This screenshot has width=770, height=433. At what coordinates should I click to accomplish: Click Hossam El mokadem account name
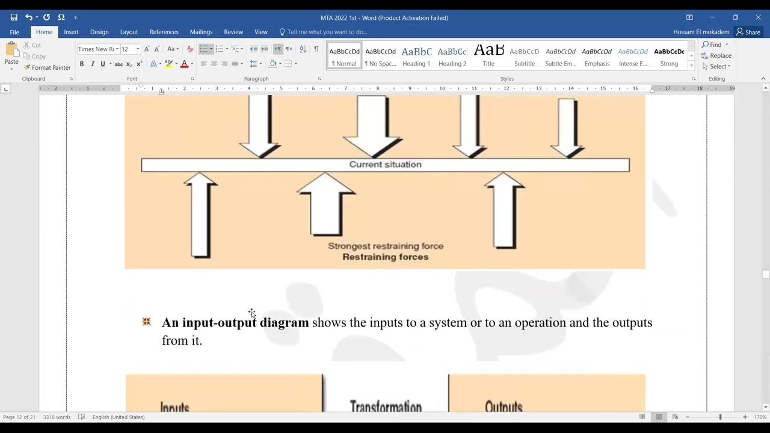(x=701, y=32)
